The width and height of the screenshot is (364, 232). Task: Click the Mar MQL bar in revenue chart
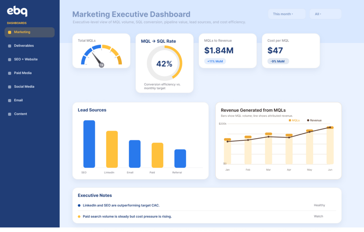tap(269, 149)
